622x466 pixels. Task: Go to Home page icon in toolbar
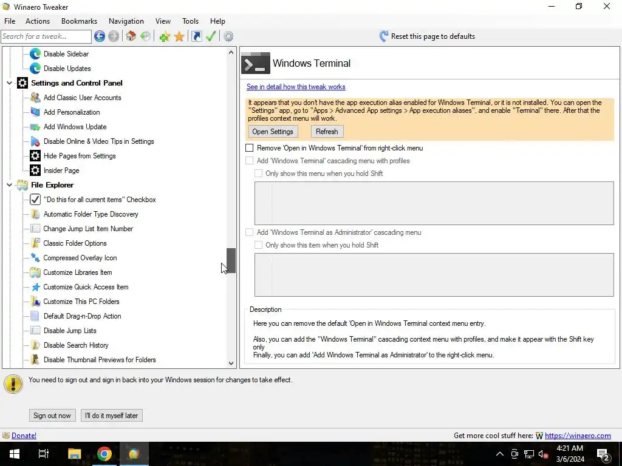pyautogui.click(x=131, y=36)
